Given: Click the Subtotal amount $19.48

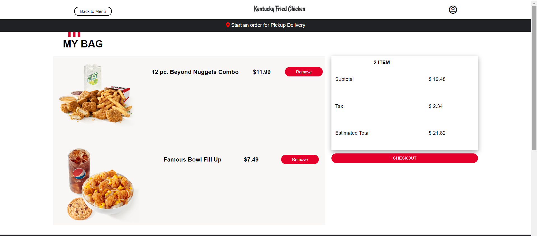Looking at the screenshot, I should click(437, 79).
